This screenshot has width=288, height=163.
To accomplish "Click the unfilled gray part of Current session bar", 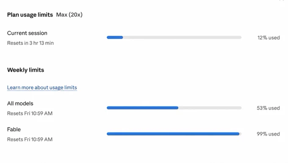I will (182, 37).
